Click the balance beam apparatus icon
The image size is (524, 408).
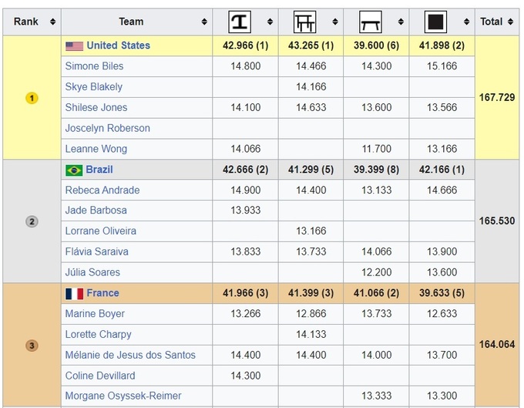(371, 22)
